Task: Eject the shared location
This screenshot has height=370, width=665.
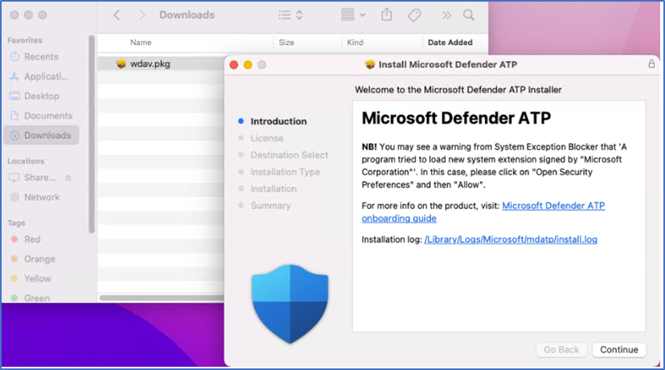Action: (x=68, y=178)
